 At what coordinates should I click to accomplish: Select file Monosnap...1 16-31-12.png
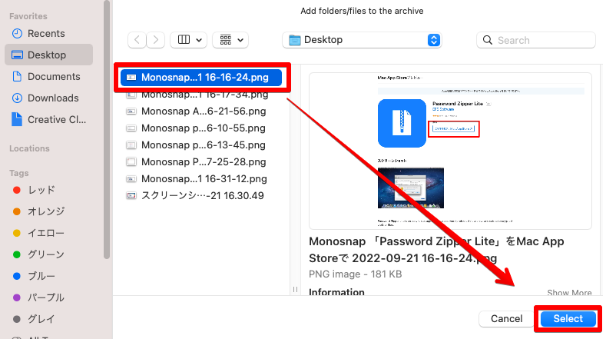click(x=201, y=179)
